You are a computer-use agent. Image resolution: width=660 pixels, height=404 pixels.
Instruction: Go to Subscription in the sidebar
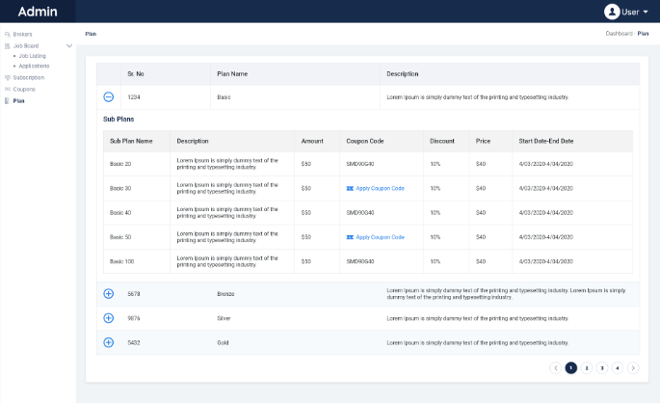point(28,77)
